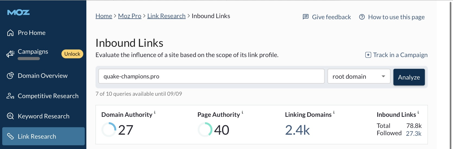Open the Link Research breadcrumb link
The image size is (453, 149).
point(166,16)
